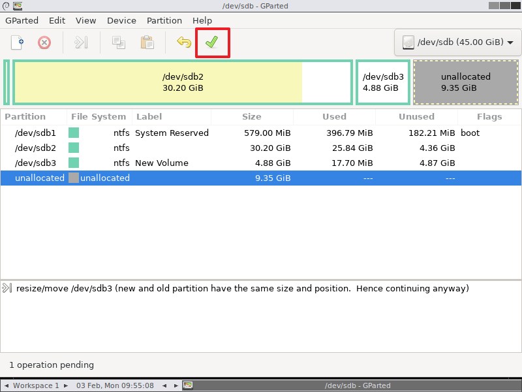
Task: Open the GParted menu
Action: click(x=22, y=20)
